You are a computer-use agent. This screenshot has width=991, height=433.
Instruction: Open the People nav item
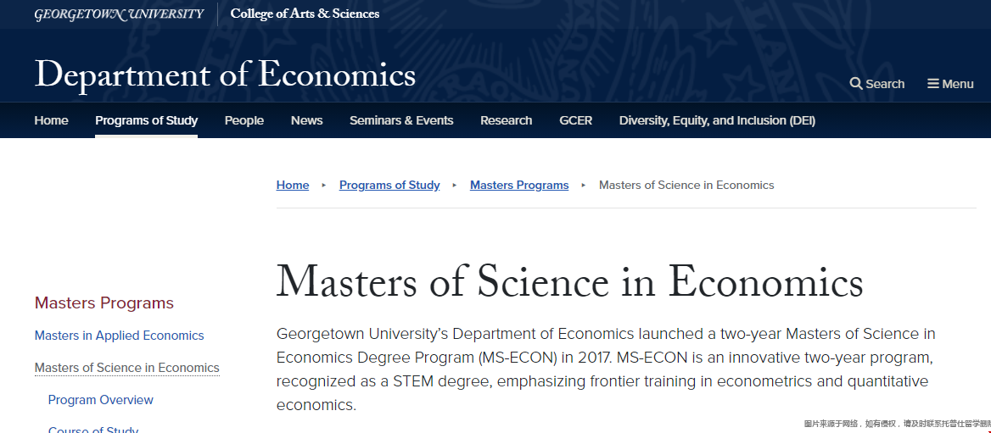(x=244, y=120)
